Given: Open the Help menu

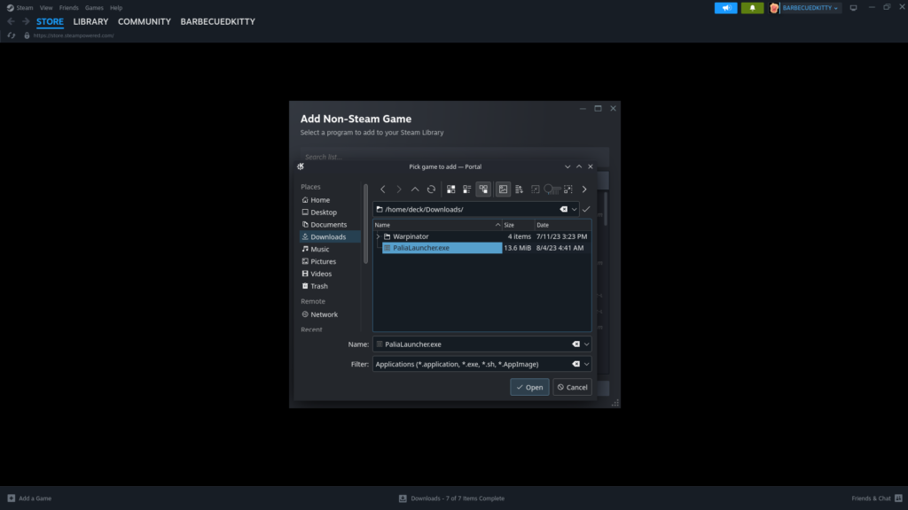Looking at the screenshot, I should tap(116, 7).
